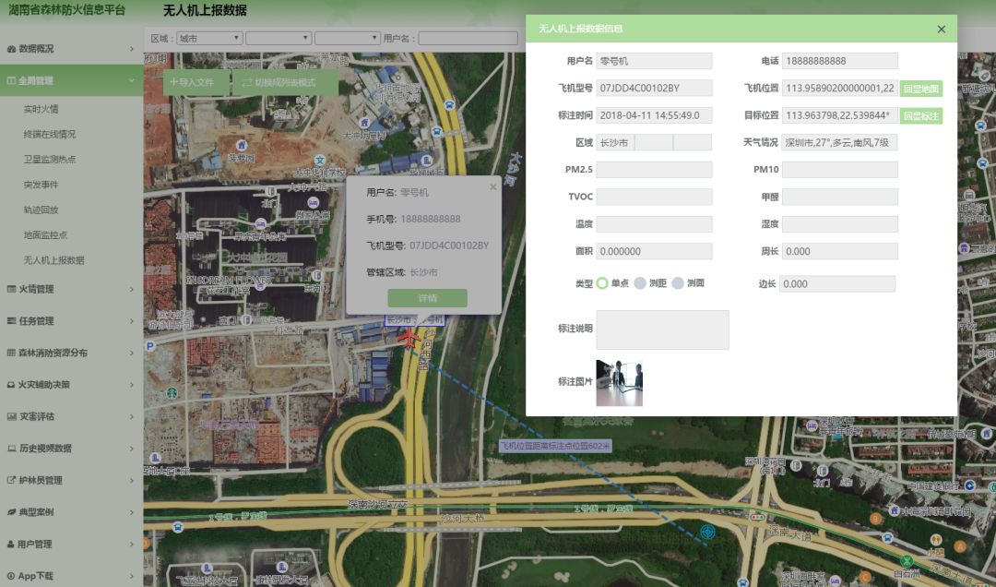The height and width of the screenshot is (587, 996).
Task: Collapse the 全局管理 sidebar section
Action: (72, 80)
